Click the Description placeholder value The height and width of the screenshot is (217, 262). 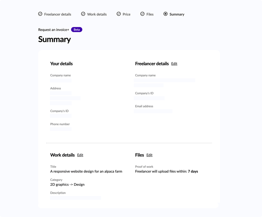tap(75, 198)
